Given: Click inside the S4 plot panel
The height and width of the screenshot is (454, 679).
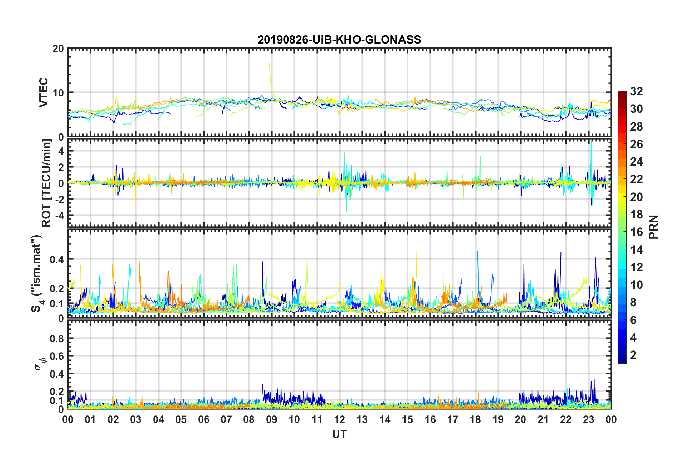Looking at the screenshot, I should (x=339, y=273).
